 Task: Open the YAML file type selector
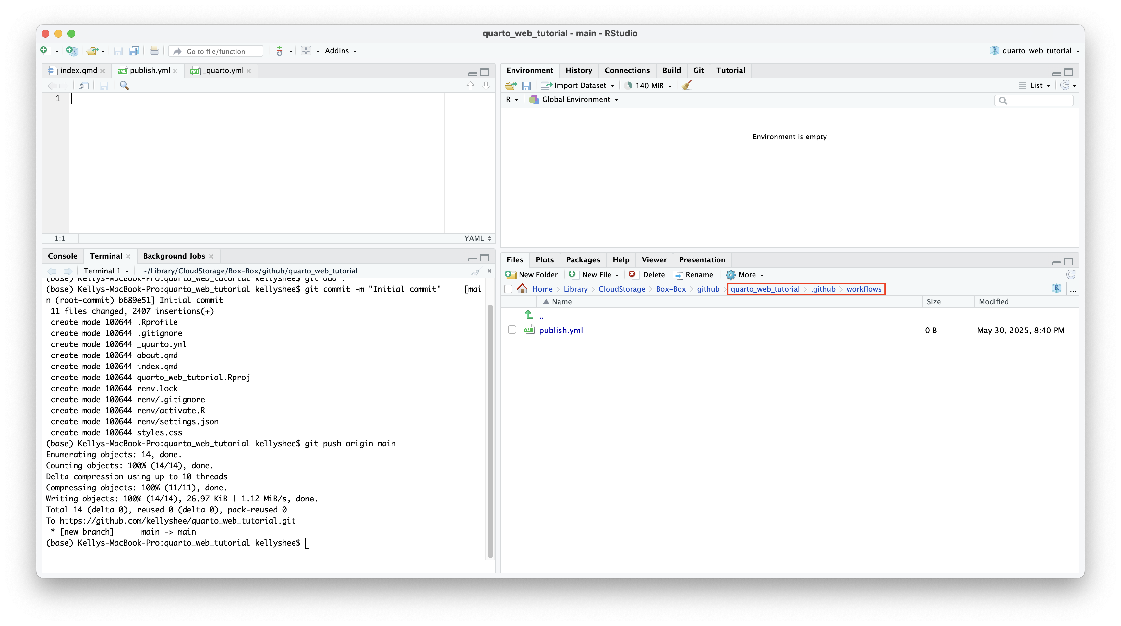coord(477,238)
